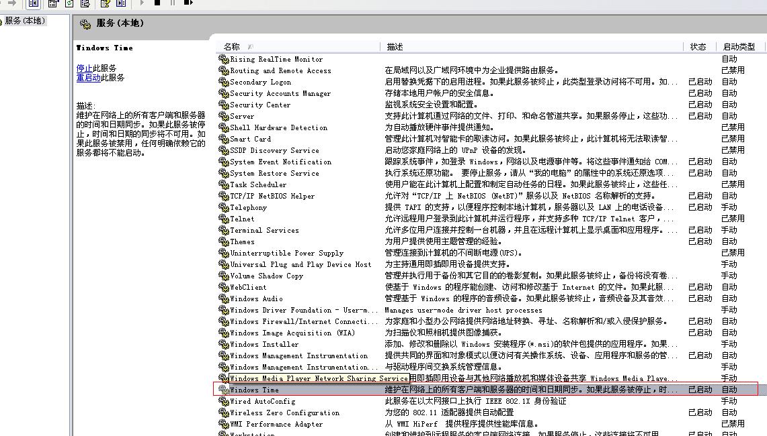Click the Properties toolbar icon

pos(53,3)
